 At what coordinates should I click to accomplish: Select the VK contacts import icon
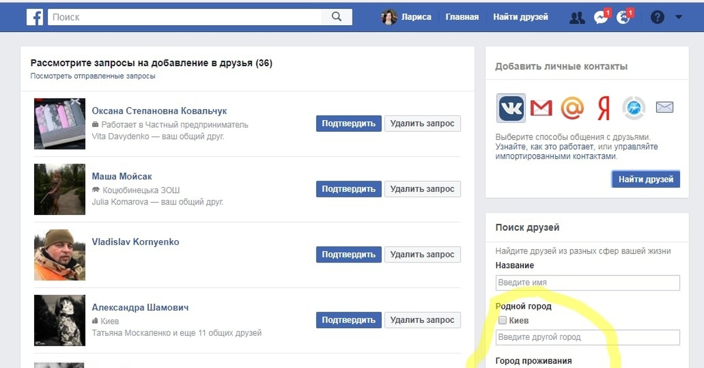click(x=511, y=108)
